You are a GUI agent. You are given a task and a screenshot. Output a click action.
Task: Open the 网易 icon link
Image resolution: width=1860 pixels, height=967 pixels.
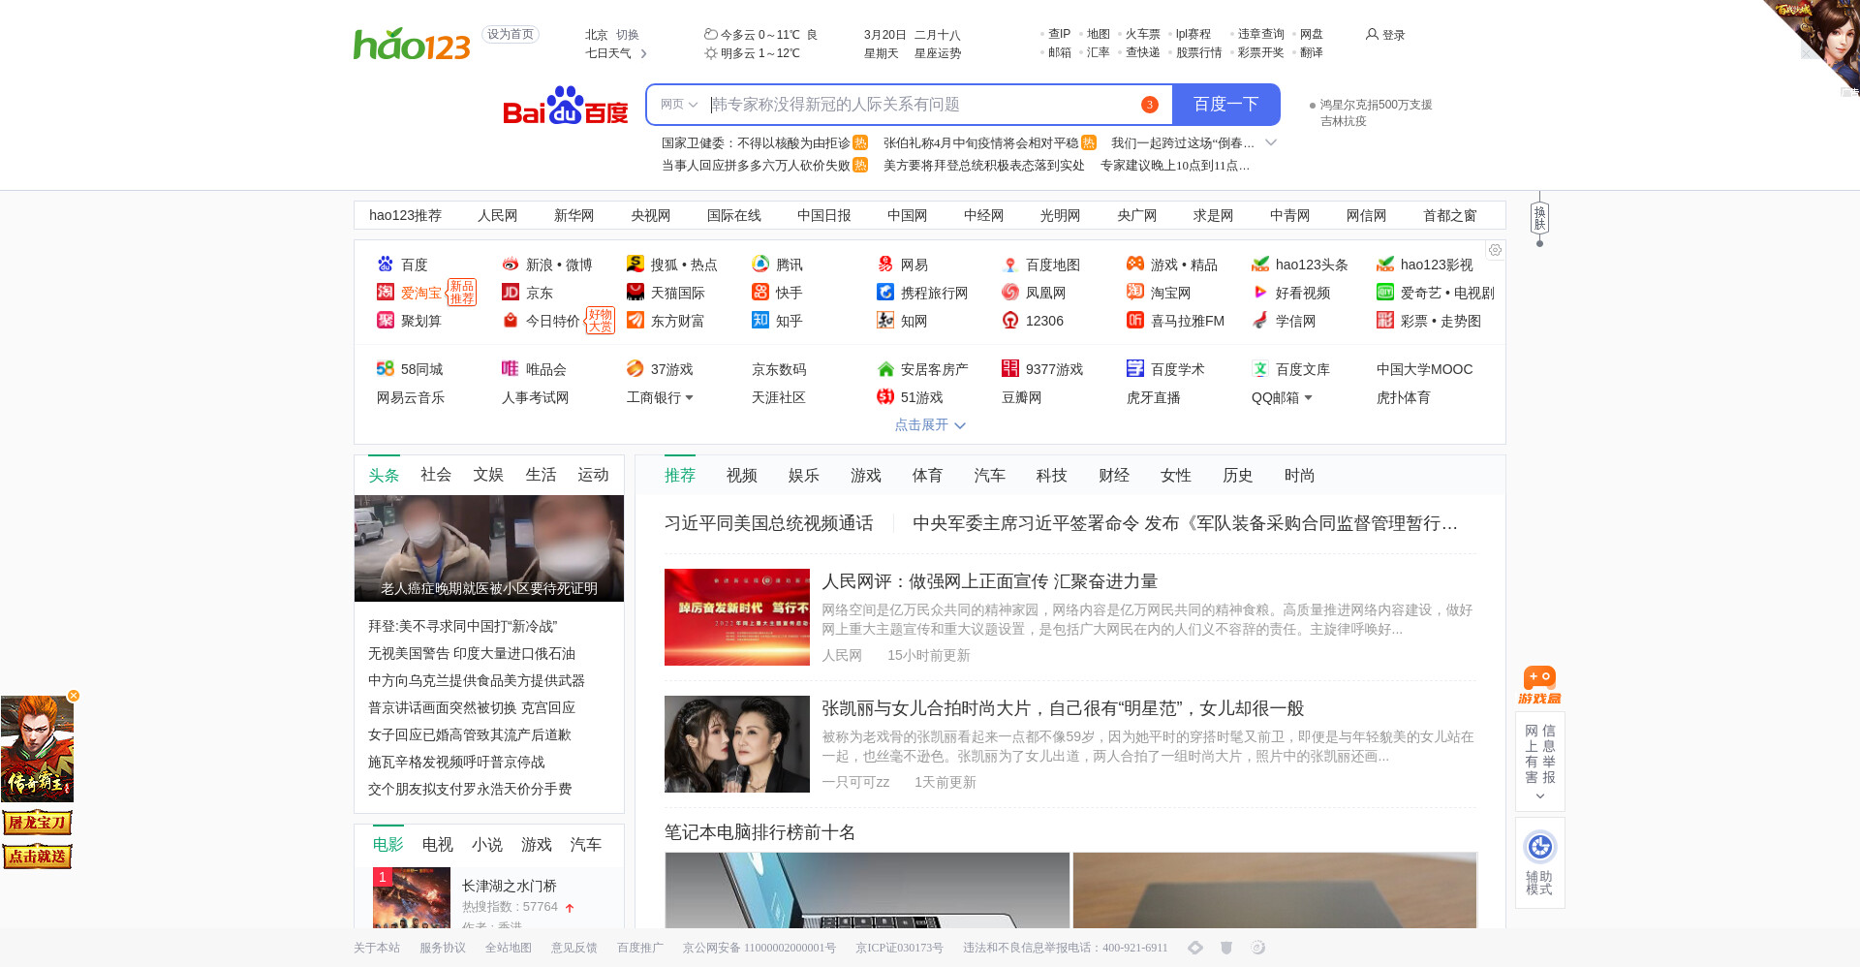[885, 264]
